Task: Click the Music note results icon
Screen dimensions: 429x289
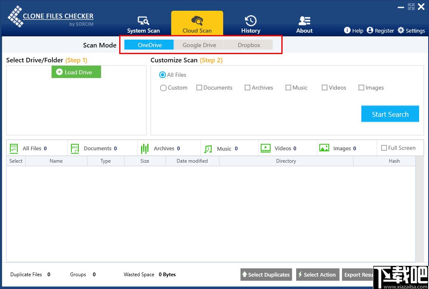Action: (208, 149)
